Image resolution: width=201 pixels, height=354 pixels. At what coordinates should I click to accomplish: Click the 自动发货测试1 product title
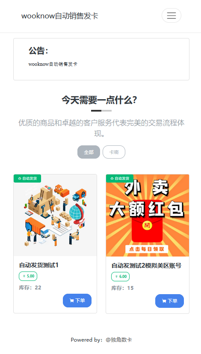[x=38, y=265]
